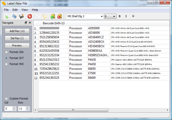Toggle underline formatting
Viewport: 172px width, 120px height.
(133, 16)
